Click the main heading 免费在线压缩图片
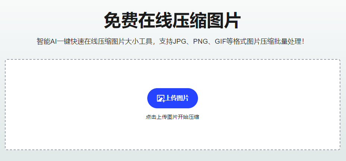The height and width of the screenshot is (161, 346). (172, 20)
